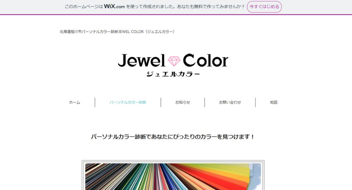
Task: Pick the green swatch in the color fan
Action: point(142,177)
